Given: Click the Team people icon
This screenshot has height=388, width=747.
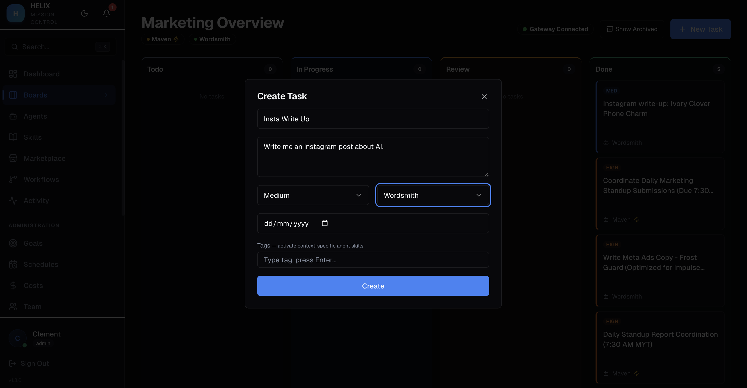Looking at the screenshot, I should pos(13,306).
